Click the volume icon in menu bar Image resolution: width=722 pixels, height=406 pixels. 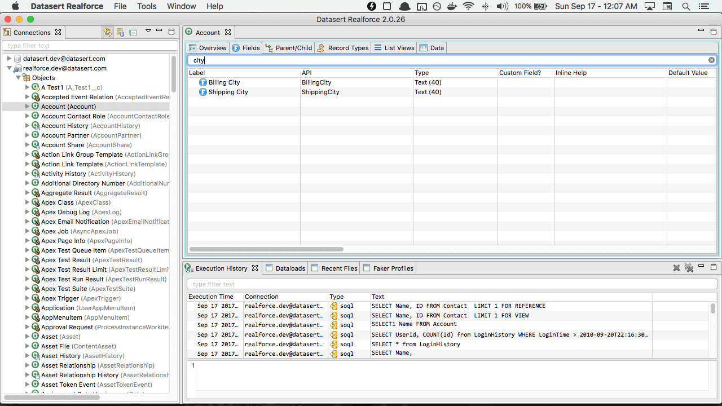502,6
